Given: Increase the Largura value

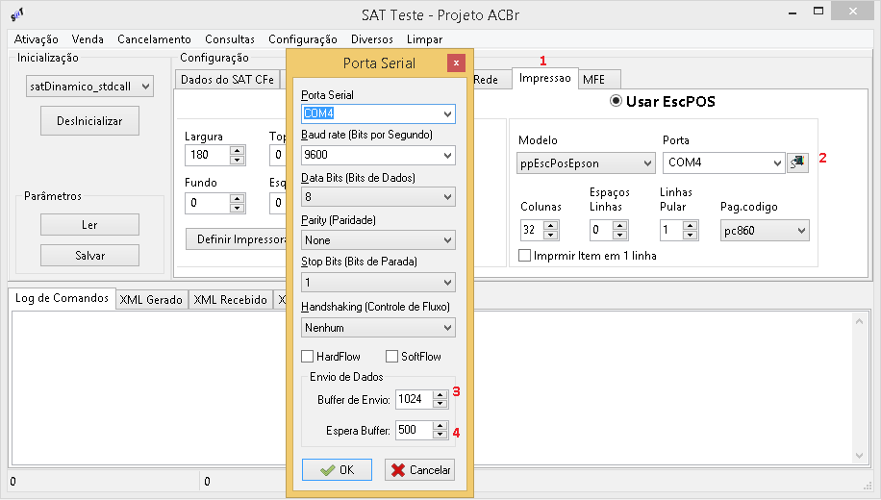Looking at the screenshot, I should pos(238,151).
